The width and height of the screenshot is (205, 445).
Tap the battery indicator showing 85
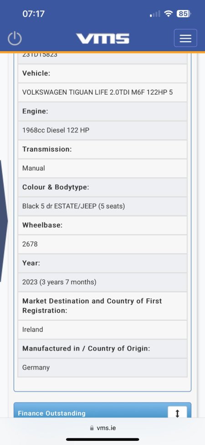pyautogui.click(x=184, y=14)
